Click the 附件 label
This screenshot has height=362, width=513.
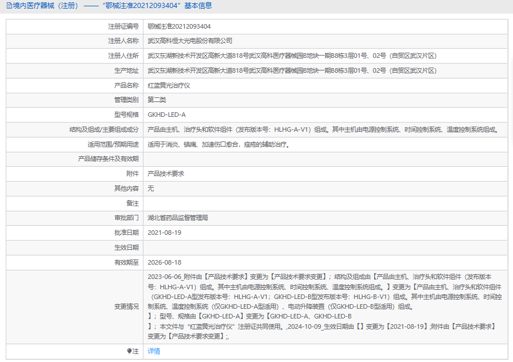tap(133, 174)
